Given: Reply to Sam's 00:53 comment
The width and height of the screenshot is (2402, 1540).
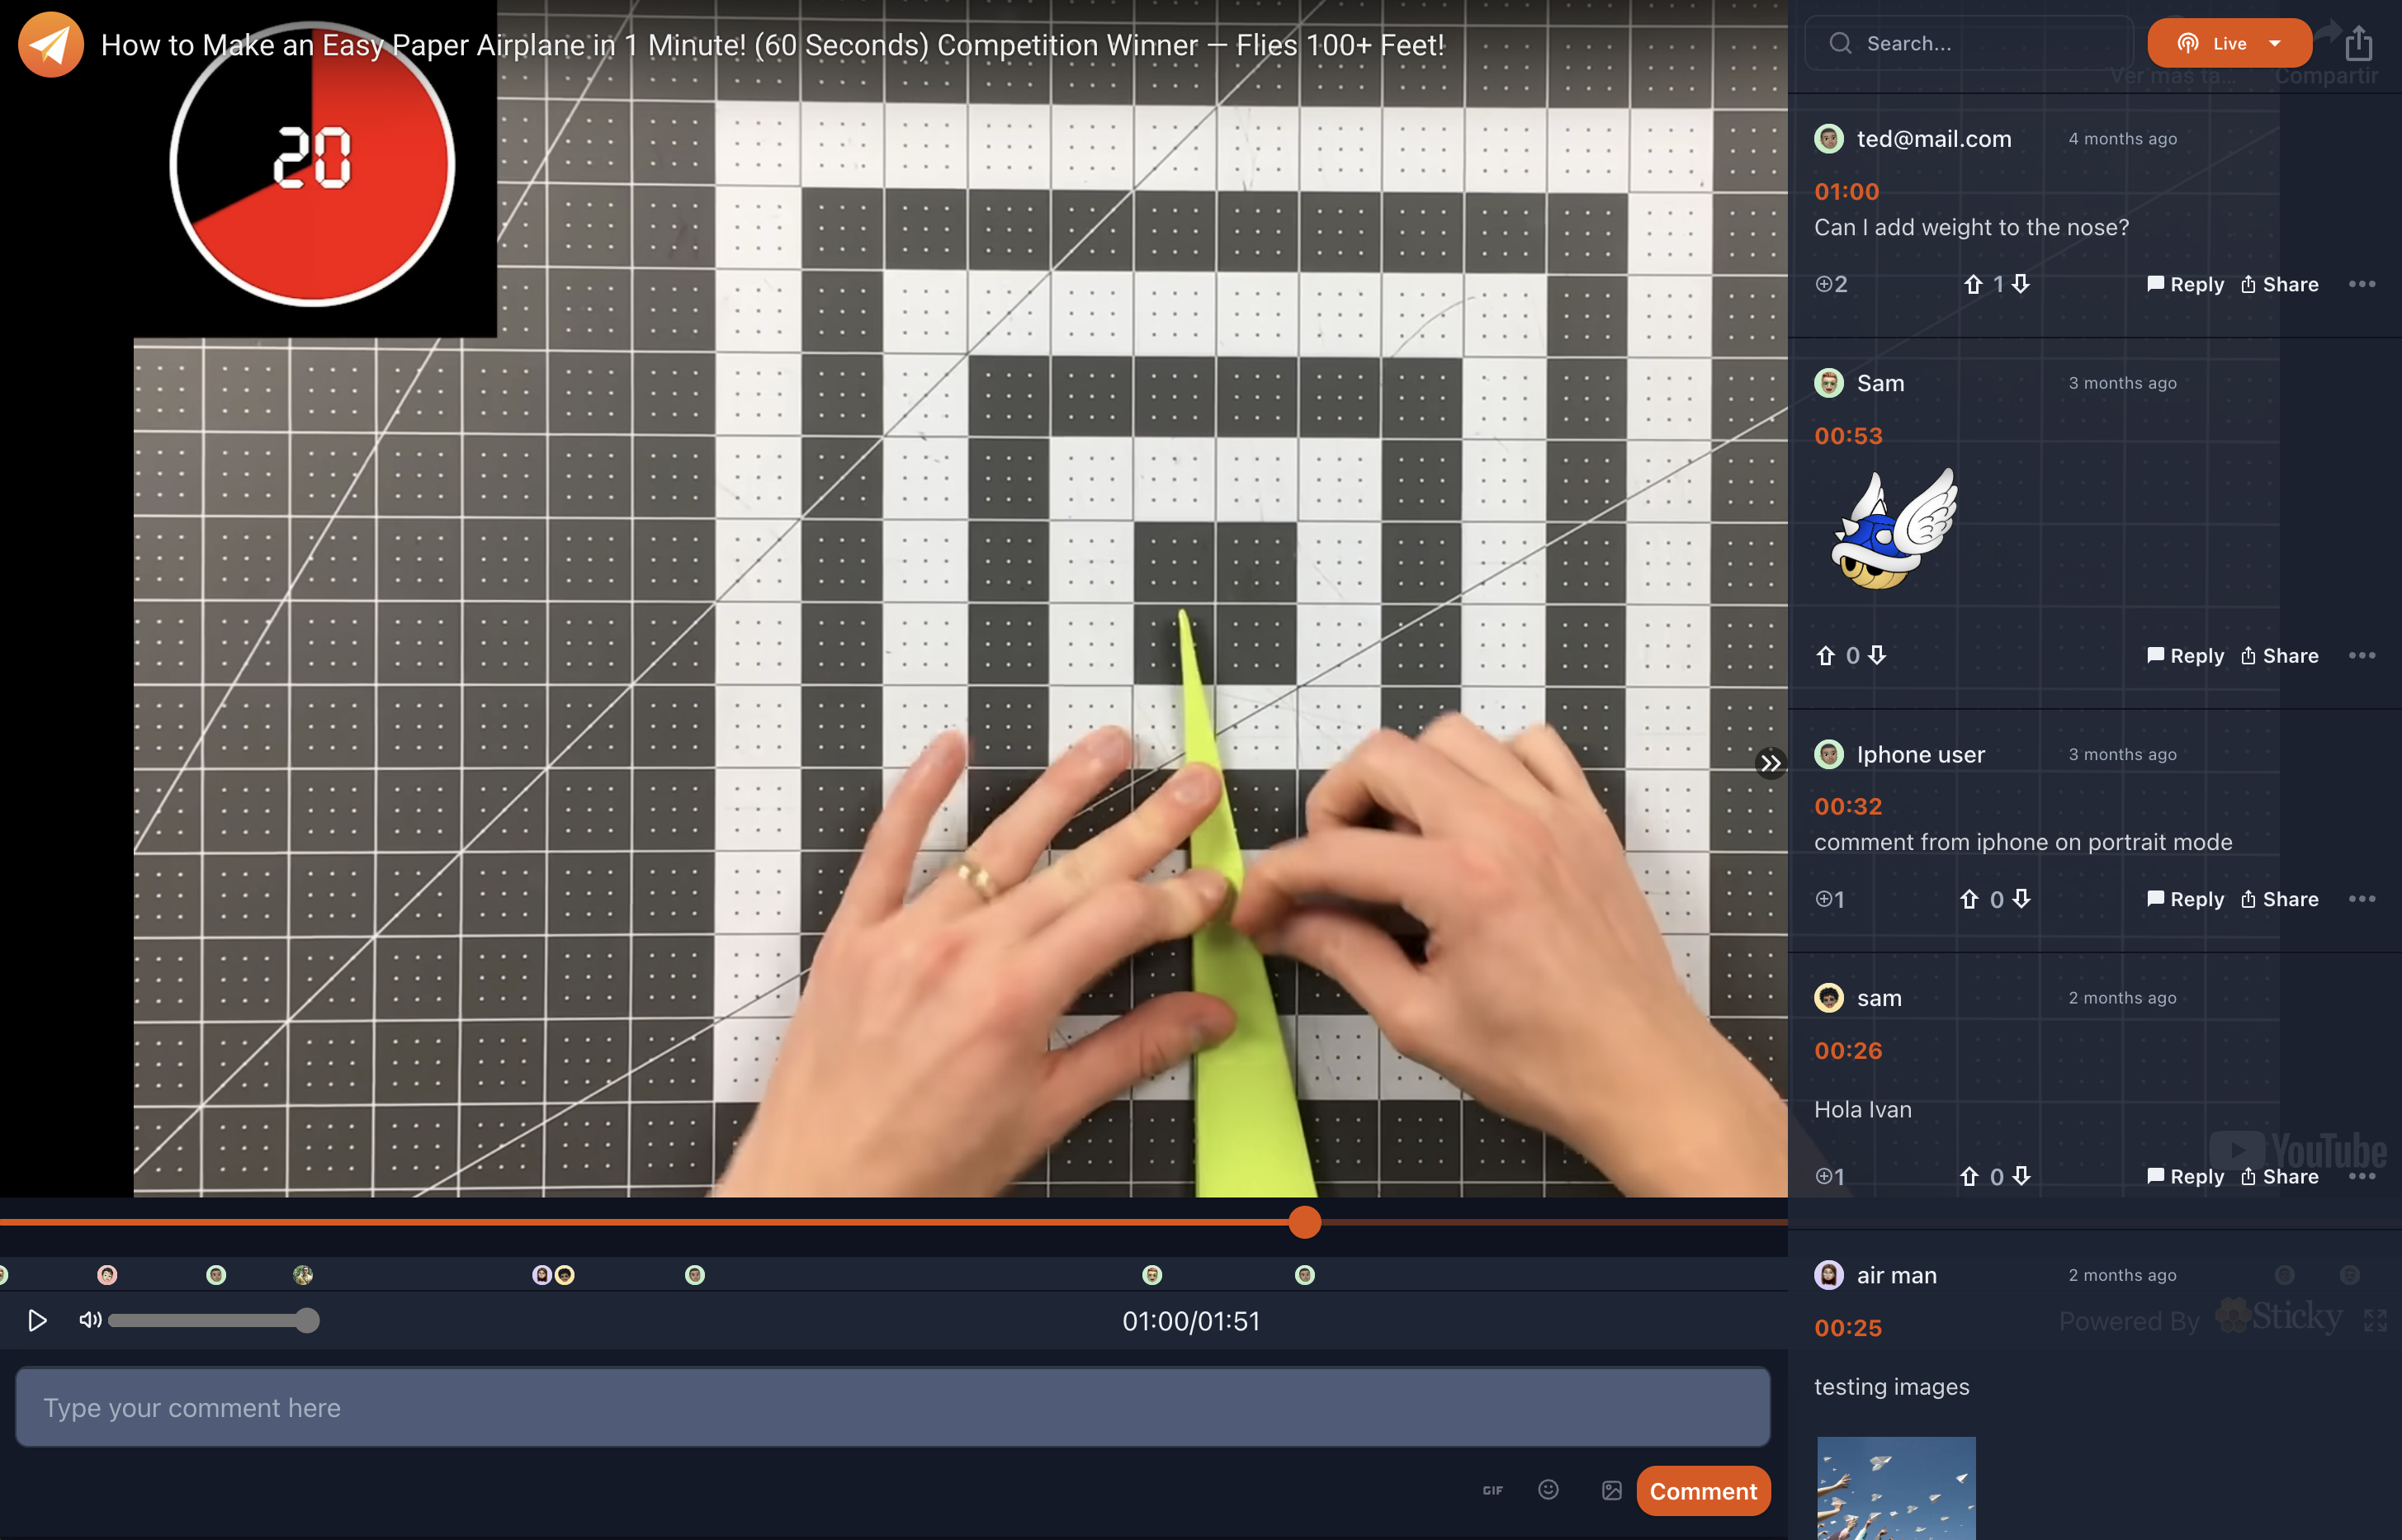Looking at the screenshot, I should [2185, 656].
